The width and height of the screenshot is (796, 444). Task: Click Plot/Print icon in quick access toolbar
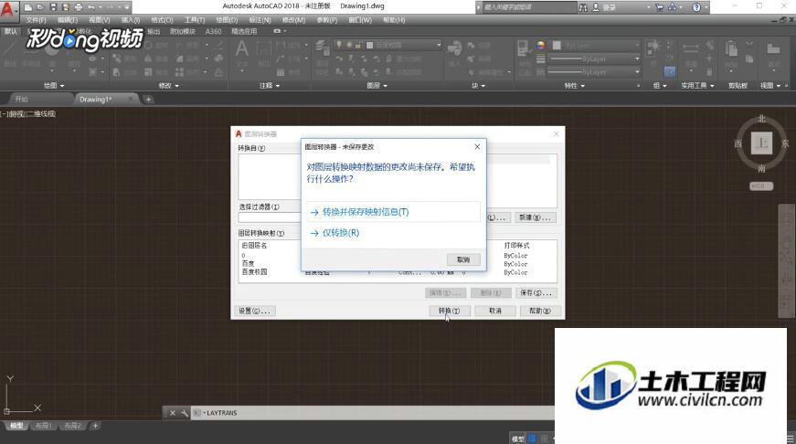79,7
